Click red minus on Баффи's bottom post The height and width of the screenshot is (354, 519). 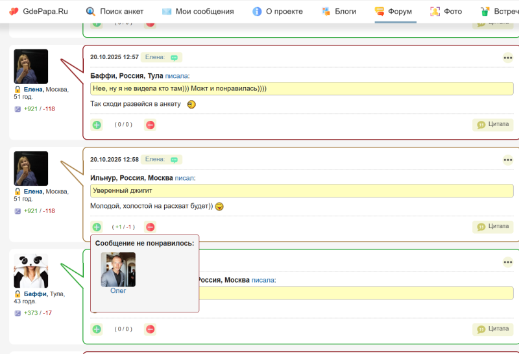pyautogui.click(x=150, y=329)
